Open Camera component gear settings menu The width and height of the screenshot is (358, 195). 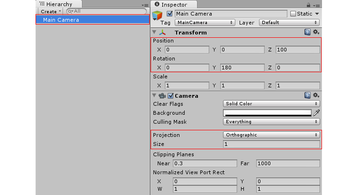[316, 95]
